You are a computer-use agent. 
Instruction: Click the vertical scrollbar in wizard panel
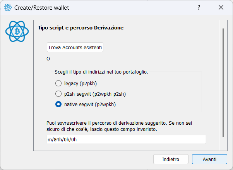click(x=223, y=83)
